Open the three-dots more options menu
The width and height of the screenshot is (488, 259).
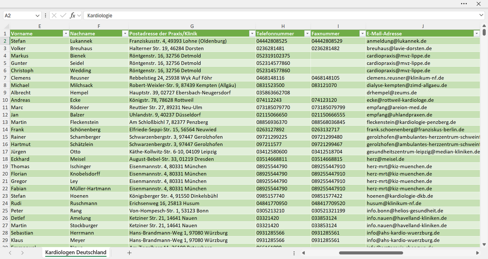click(x=464, y=4)
